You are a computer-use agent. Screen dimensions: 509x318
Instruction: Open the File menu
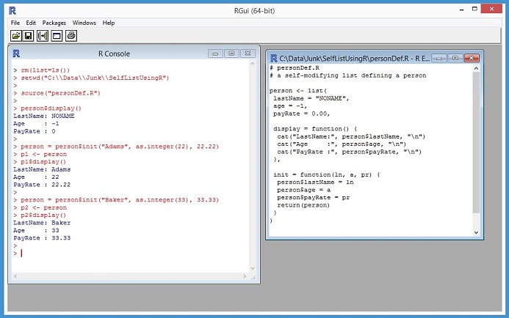(15, 23)
